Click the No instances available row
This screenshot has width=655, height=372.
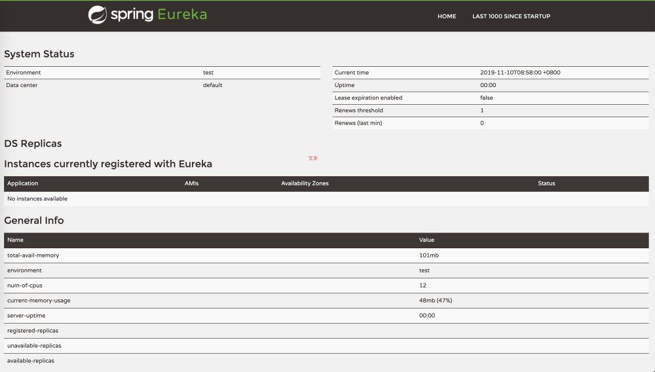[x=37, y=198]
